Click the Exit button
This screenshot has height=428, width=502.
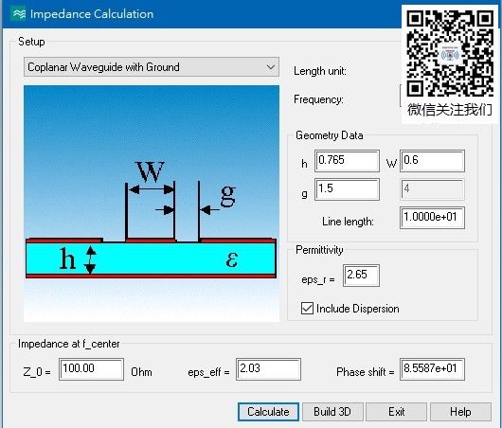tap(396, 412)
